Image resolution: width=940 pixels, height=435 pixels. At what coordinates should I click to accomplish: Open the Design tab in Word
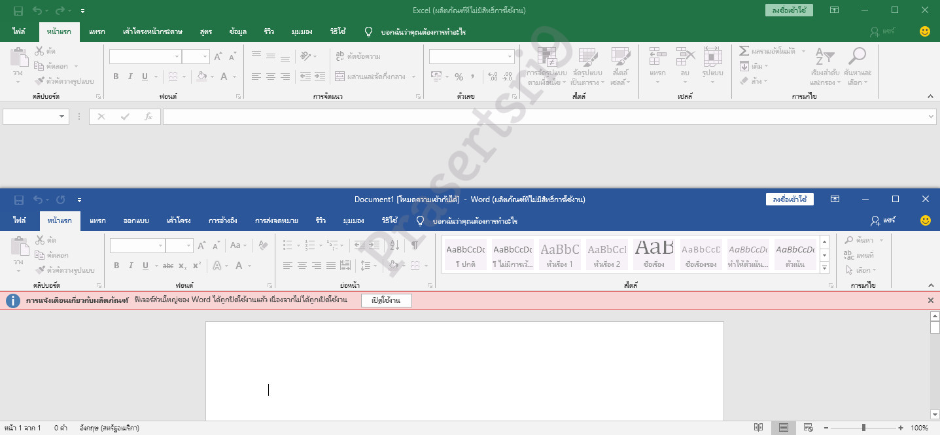click(x=136, y=220)
